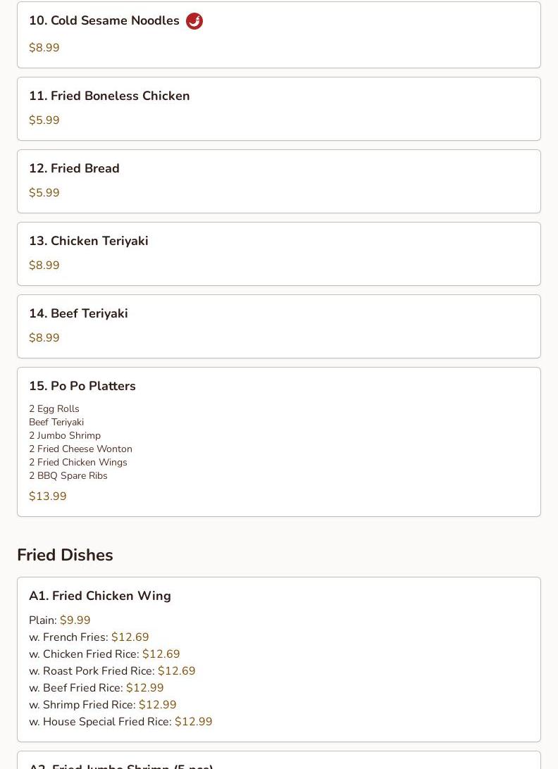558x769 pixels.
Task: Select w. House Special Fried Rice option
Action: pyautogui.click(x=120, y=721)
